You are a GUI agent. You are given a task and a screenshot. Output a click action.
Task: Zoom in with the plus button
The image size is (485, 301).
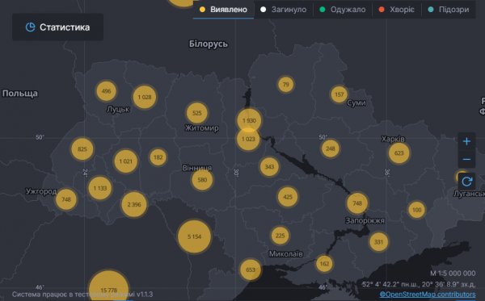[x=466, y=141]
